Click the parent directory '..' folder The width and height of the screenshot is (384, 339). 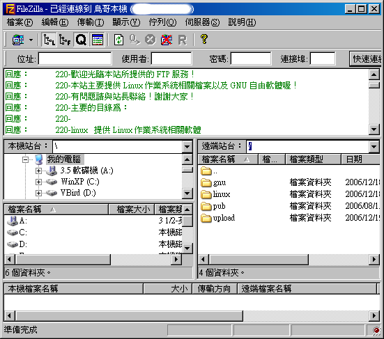click(x=209, y=171)
